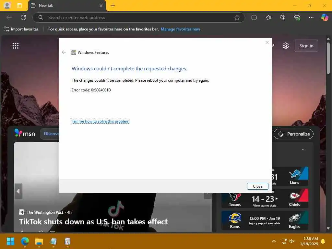The height and width of the screenshot is (249, 332).
Task: Select the Lions team logo
Action: (295, 174)
